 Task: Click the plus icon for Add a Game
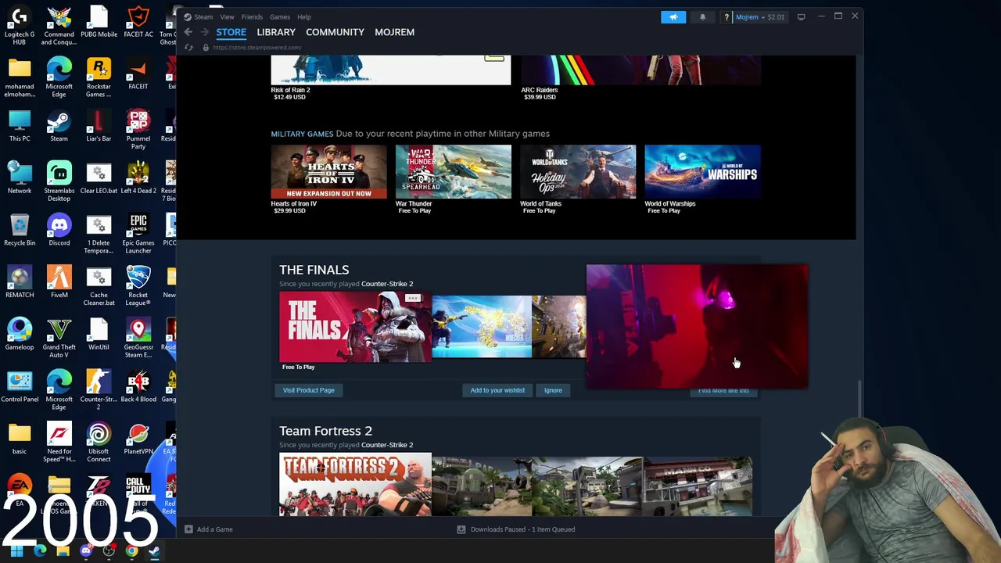[x=188, y=529]
